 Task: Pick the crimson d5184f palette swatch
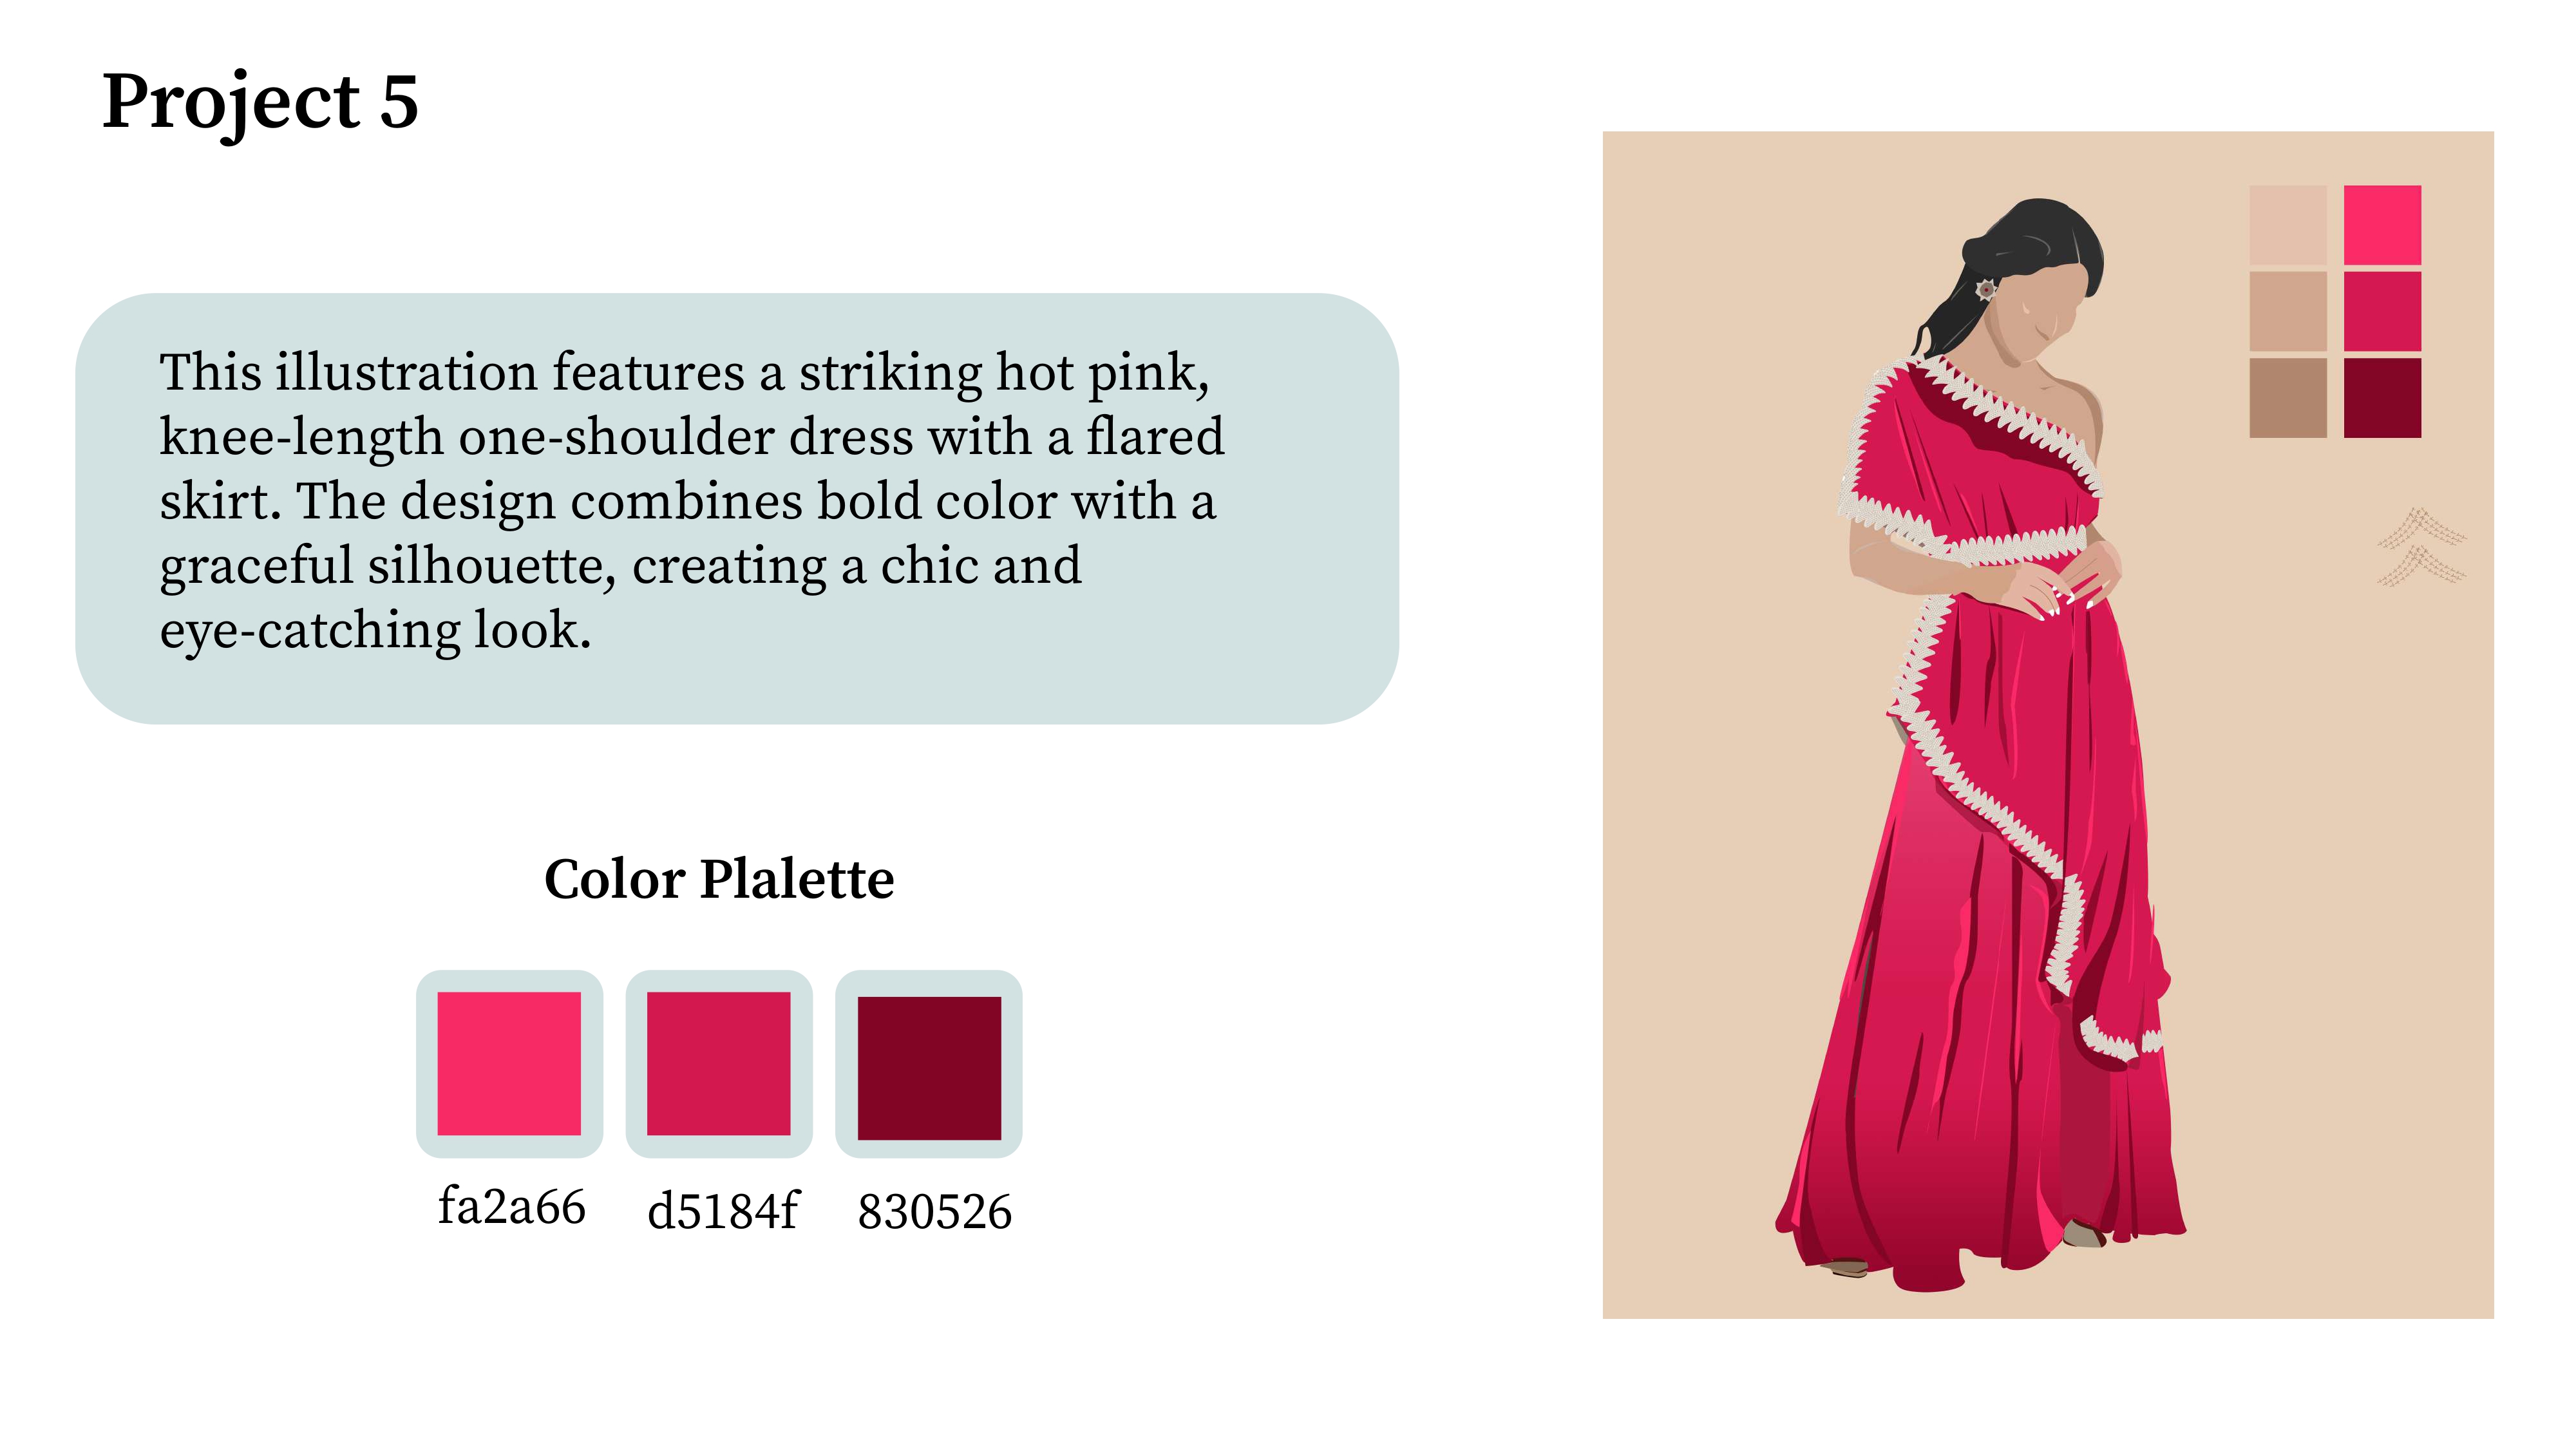coord(718,1063)
